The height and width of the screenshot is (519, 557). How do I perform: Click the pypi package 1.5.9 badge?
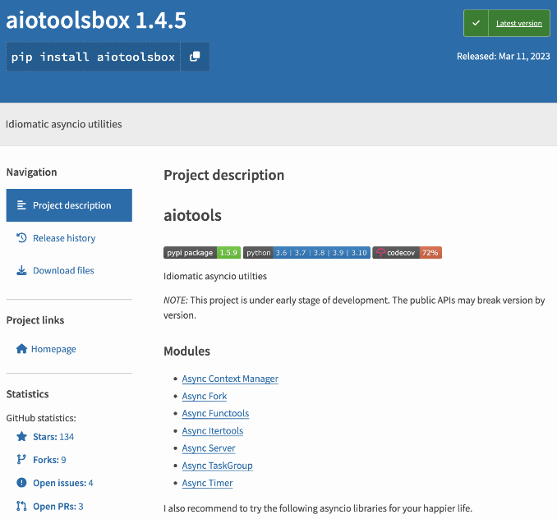(201, 253)
